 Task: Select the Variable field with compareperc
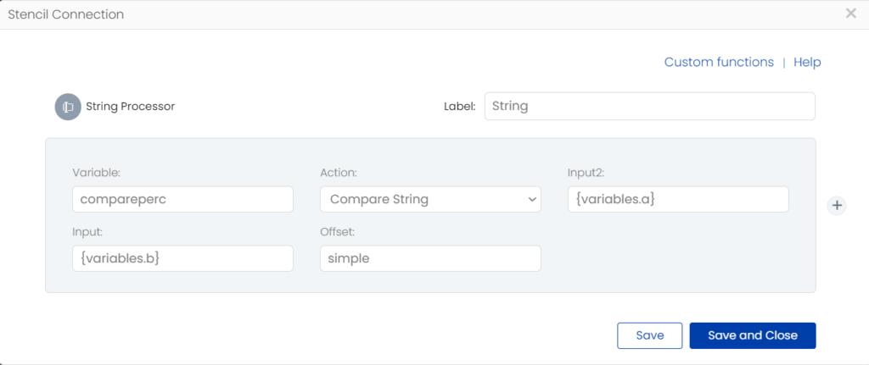pos(183,199)
